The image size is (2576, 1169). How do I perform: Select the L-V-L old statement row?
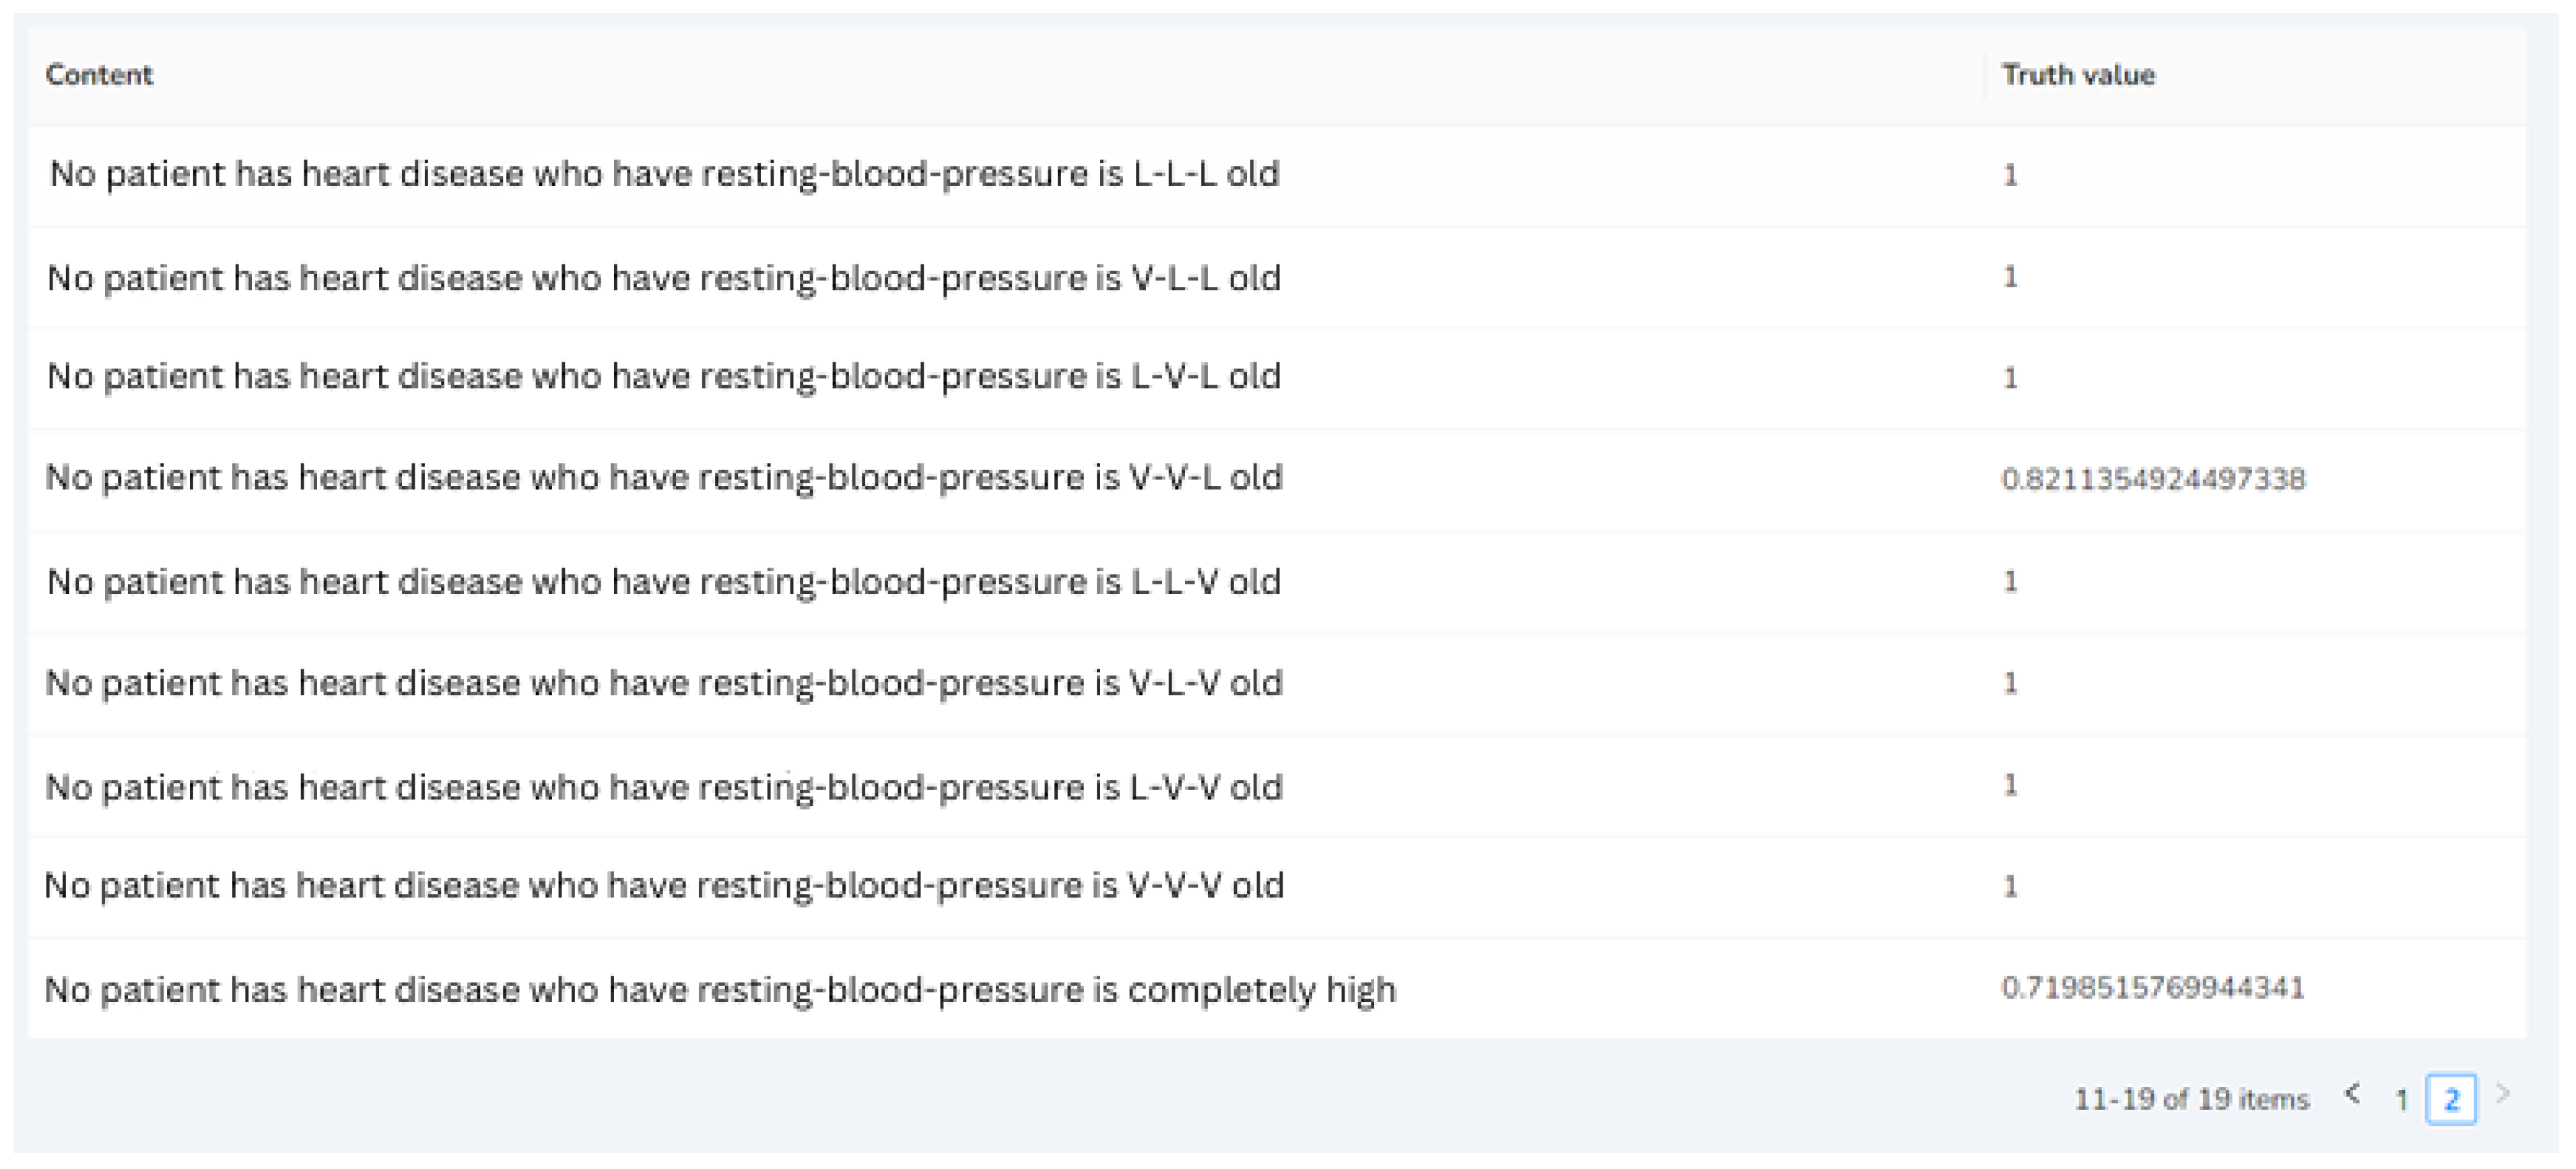point(665,377)
